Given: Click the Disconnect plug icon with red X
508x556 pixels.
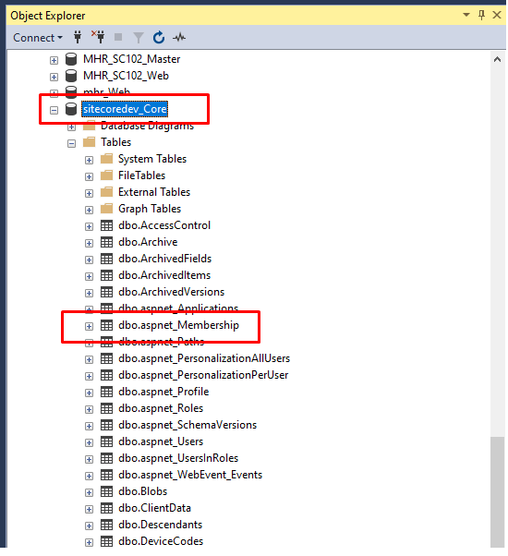Looking at the screenshot, I should [98, 37].
